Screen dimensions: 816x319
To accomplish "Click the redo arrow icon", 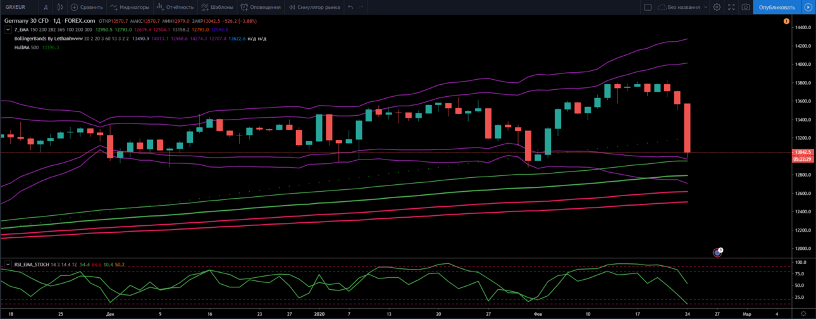I will click(361, 7).
